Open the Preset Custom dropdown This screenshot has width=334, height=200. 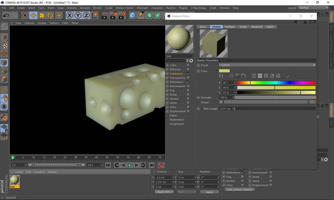coord(267,65)
